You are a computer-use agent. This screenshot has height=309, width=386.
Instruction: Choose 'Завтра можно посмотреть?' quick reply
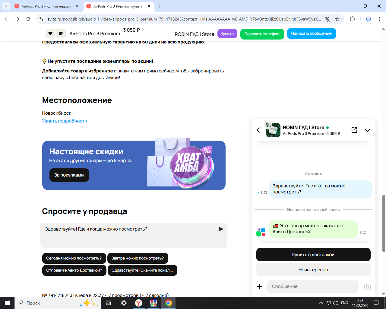click(138, 258)
